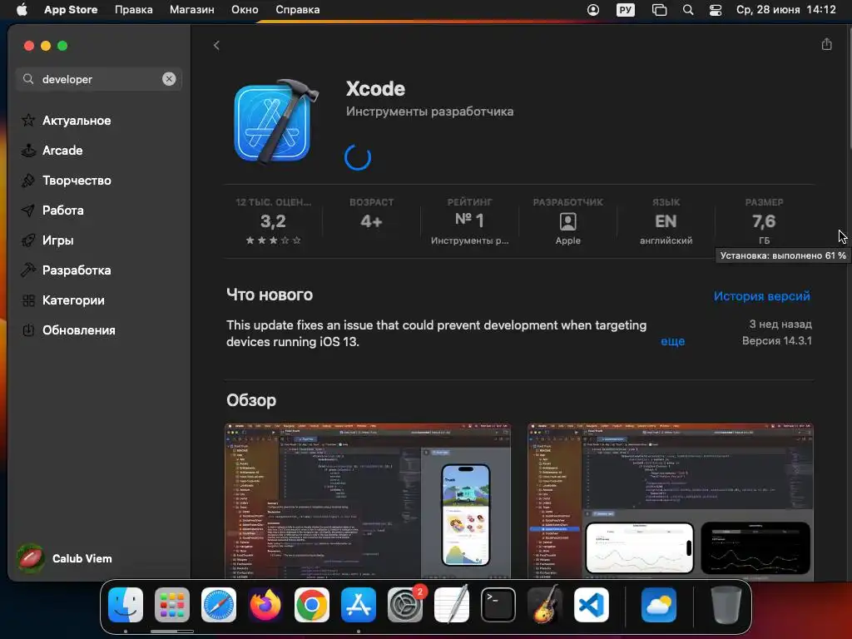This screenshot has height=639, width=852.
Task: Open Launchpad from the Dock
Action: 172,605
